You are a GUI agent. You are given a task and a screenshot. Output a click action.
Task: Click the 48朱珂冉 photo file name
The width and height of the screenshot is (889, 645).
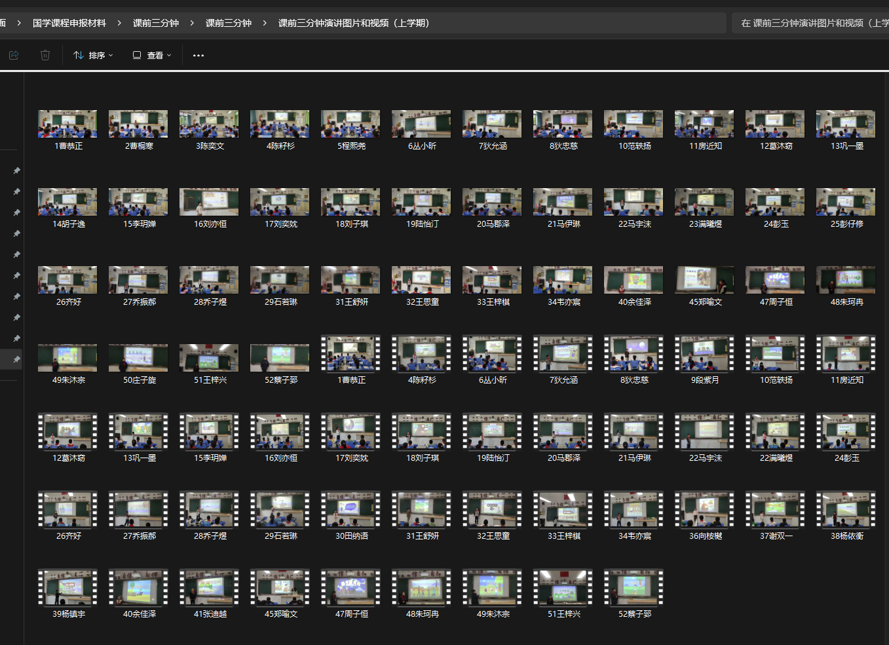[847, 302]
